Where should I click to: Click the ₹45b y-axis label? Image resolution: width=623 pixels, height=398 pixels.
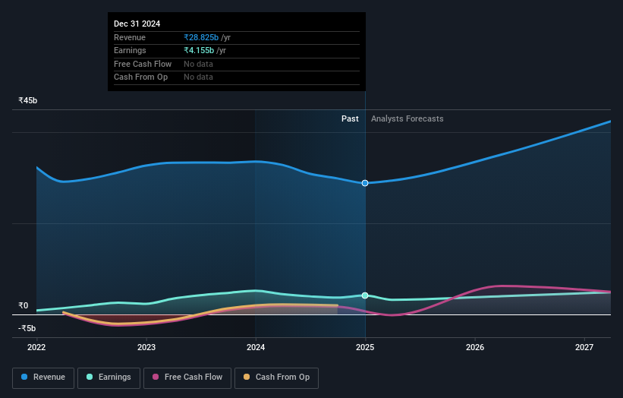(x=28, y=100)
